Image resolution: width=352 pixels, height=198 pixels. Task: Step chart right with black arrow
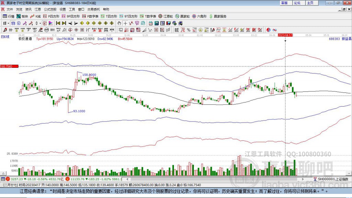(76, 23)
